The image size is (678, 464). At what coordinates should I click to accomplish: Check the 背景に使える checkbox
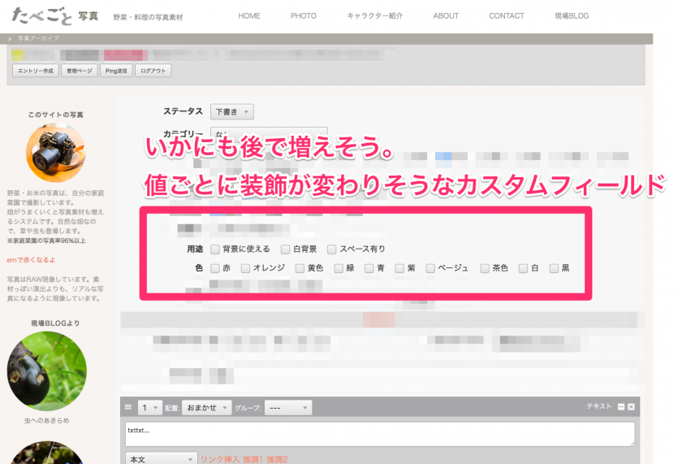tap(215, 249)
